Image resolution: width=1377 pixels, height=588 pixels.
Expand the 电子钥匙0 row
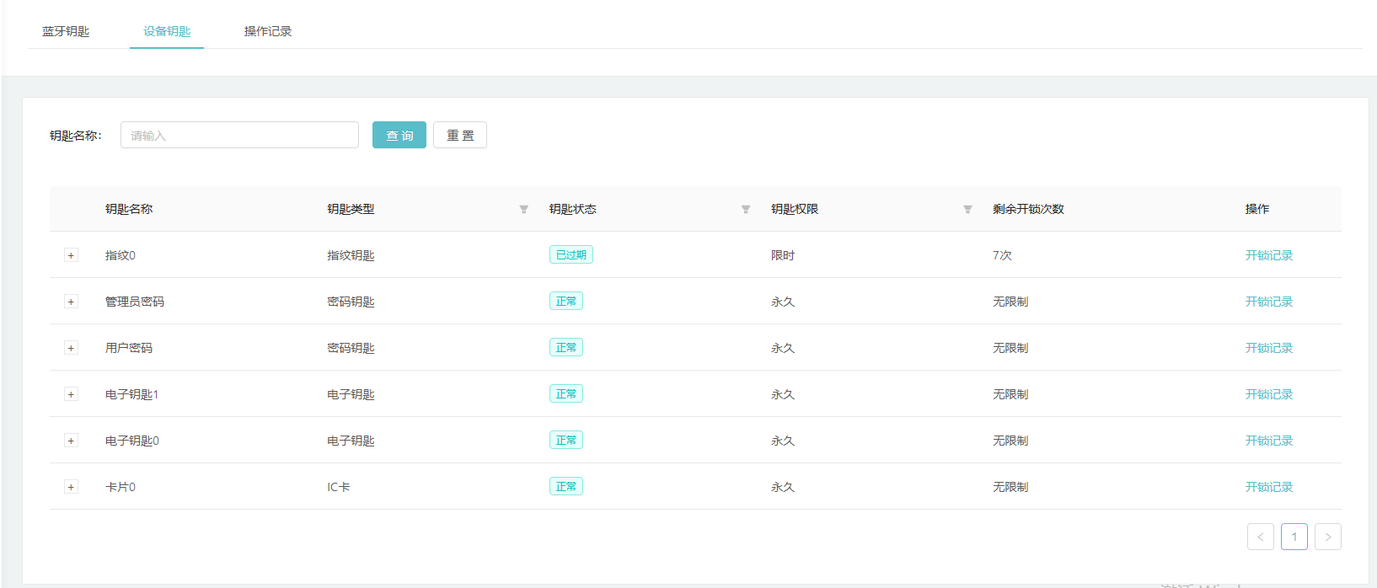click(x=71, y=441)
